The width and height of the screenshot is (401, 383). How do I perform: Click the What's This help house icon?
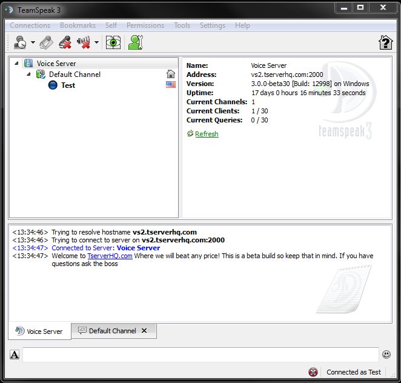tap(385, 42)
